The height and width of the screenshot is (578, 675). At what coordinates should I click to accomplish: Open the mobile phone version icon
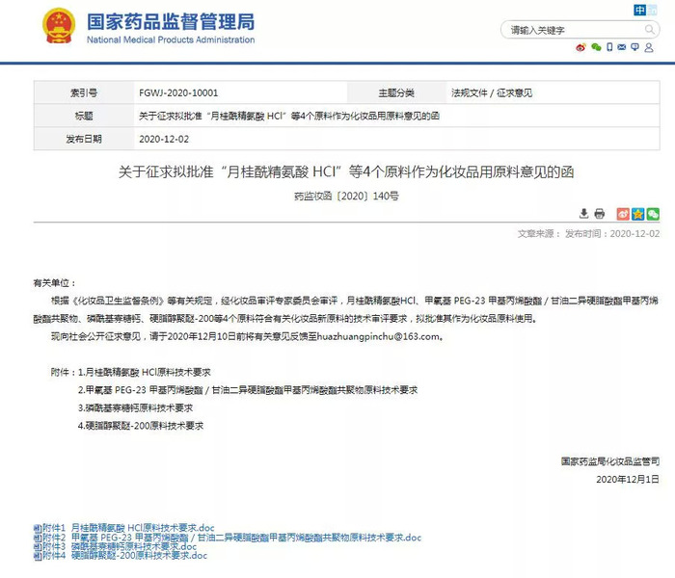609,47
